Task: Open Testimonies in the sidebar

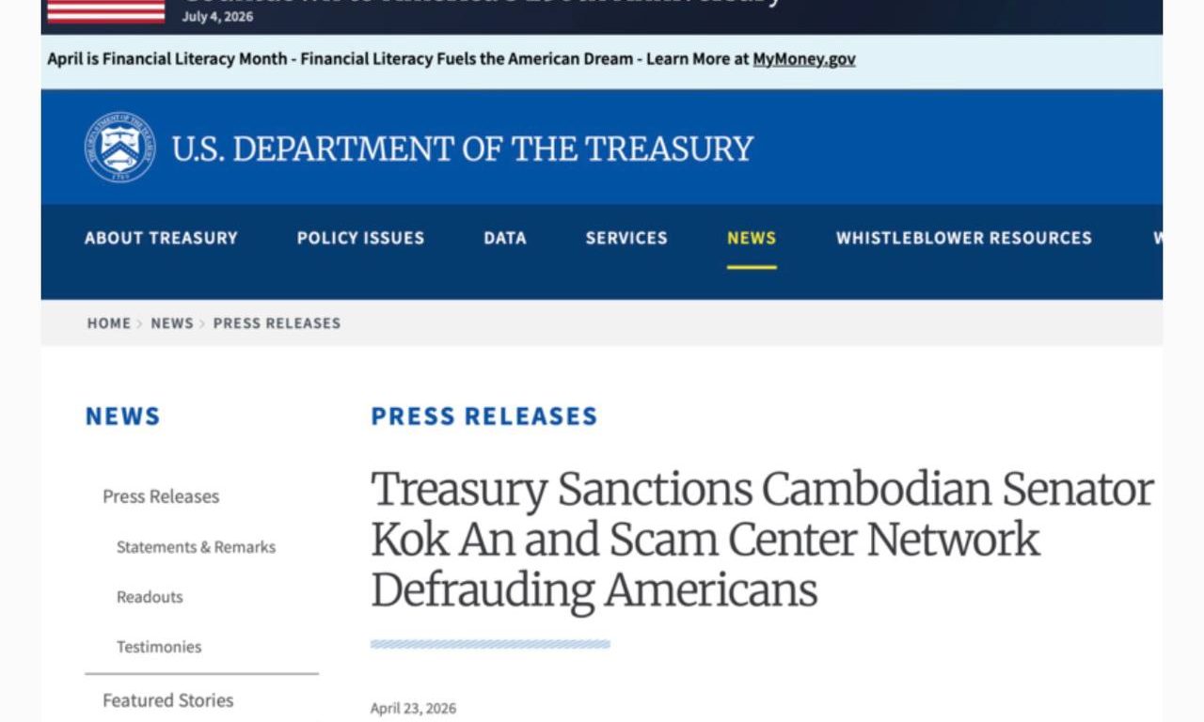Action: (x=159, y=647)
